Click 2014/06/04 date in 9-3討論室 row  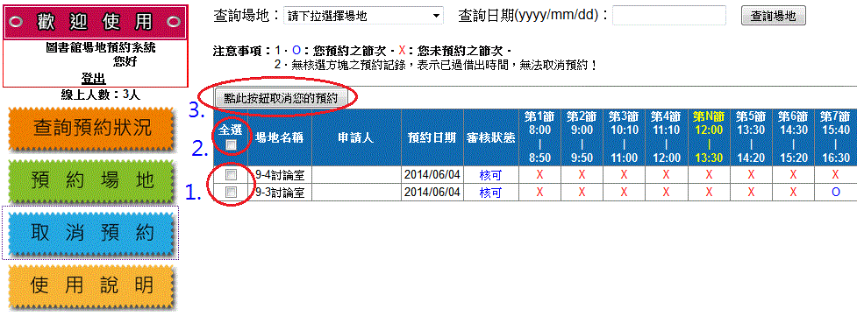432,192
